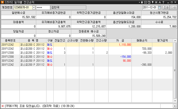
Task: Click the mouse icon in the title bar
Action: click(142, 2)
